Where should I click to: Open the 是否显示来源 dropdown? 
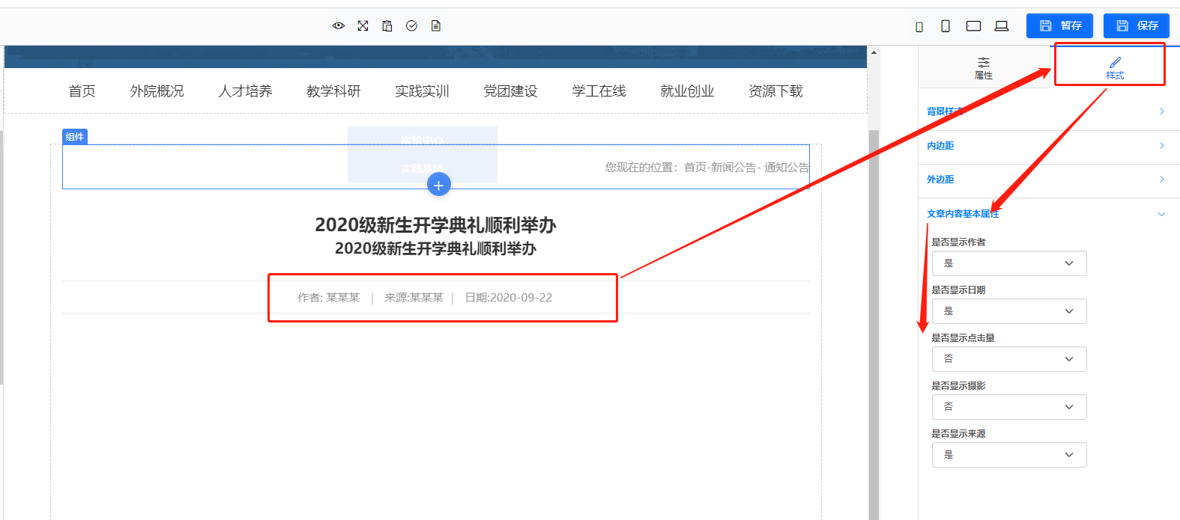tap(1008, 455)
